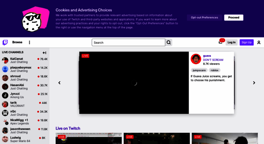
Task: Click Jynxzi's avatar
Action: point(5,95)
